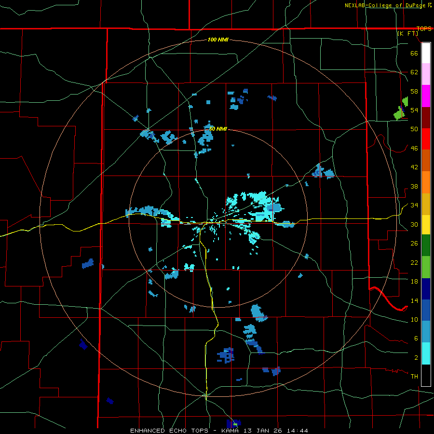Click the 38 value on the legend

point(414,186)
